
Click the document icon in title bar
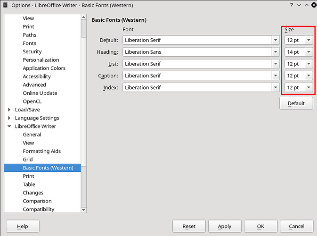[5, 5]
